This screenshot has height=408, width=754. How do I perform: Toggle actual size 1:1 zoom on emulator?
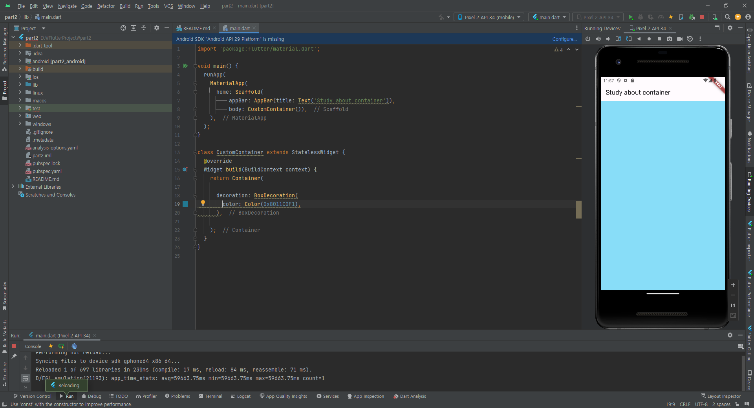(x=733, y=305)
